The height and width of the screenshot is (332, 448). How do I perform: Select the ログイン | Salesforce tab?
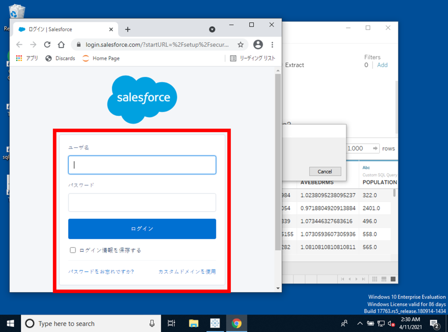pyautogui.click(x=66, y=30)
